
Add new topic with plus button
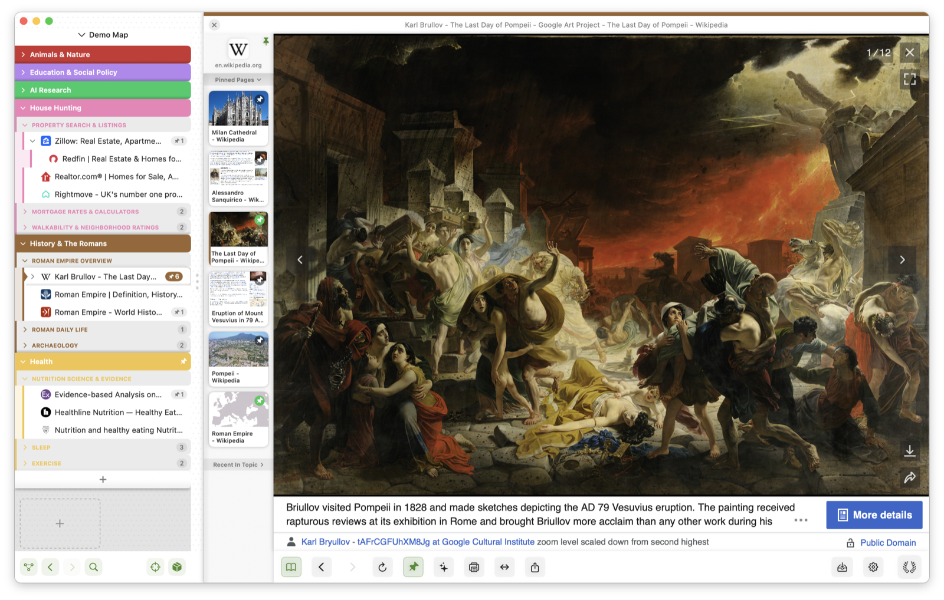(x=103, y=480)
